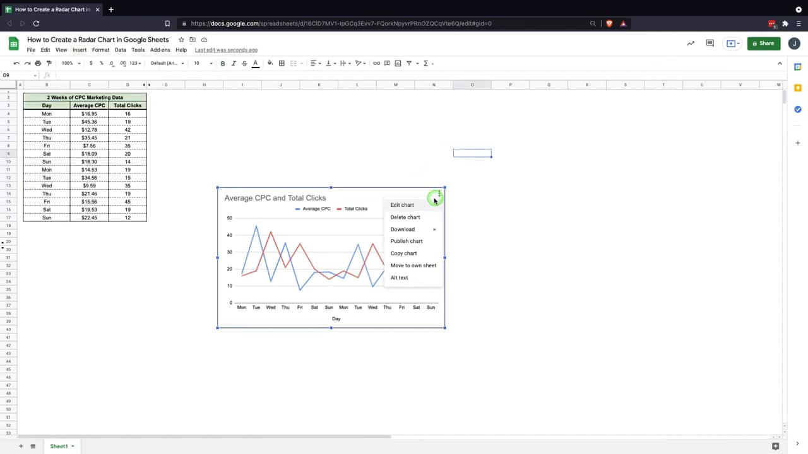
Task: Expand the horizontal align dropdown
Action: pyautogui.click(x=316, y=63)
